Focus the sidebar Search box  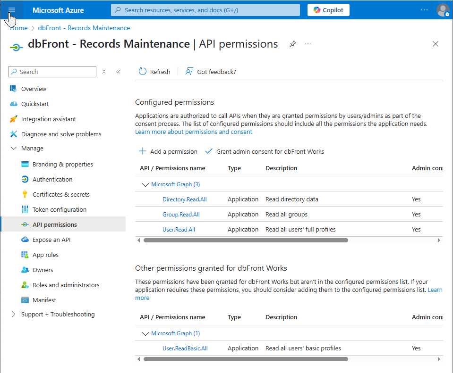52,72
